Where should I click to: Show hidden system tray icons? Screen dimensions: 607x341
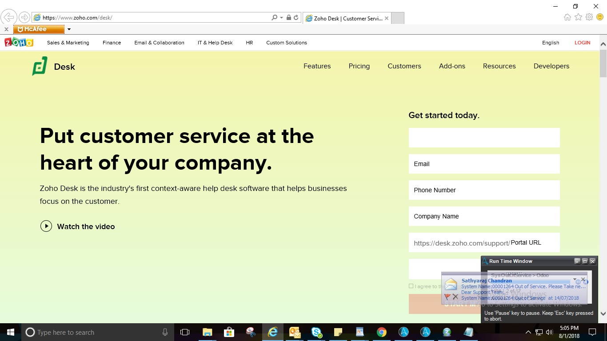coord(528,332)
